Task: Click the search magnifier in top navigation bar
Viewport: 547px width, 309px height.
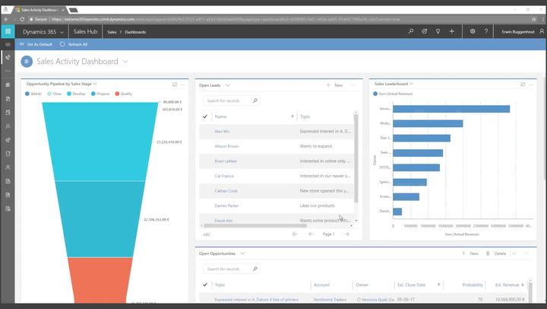Action: (x=411, y=31)
